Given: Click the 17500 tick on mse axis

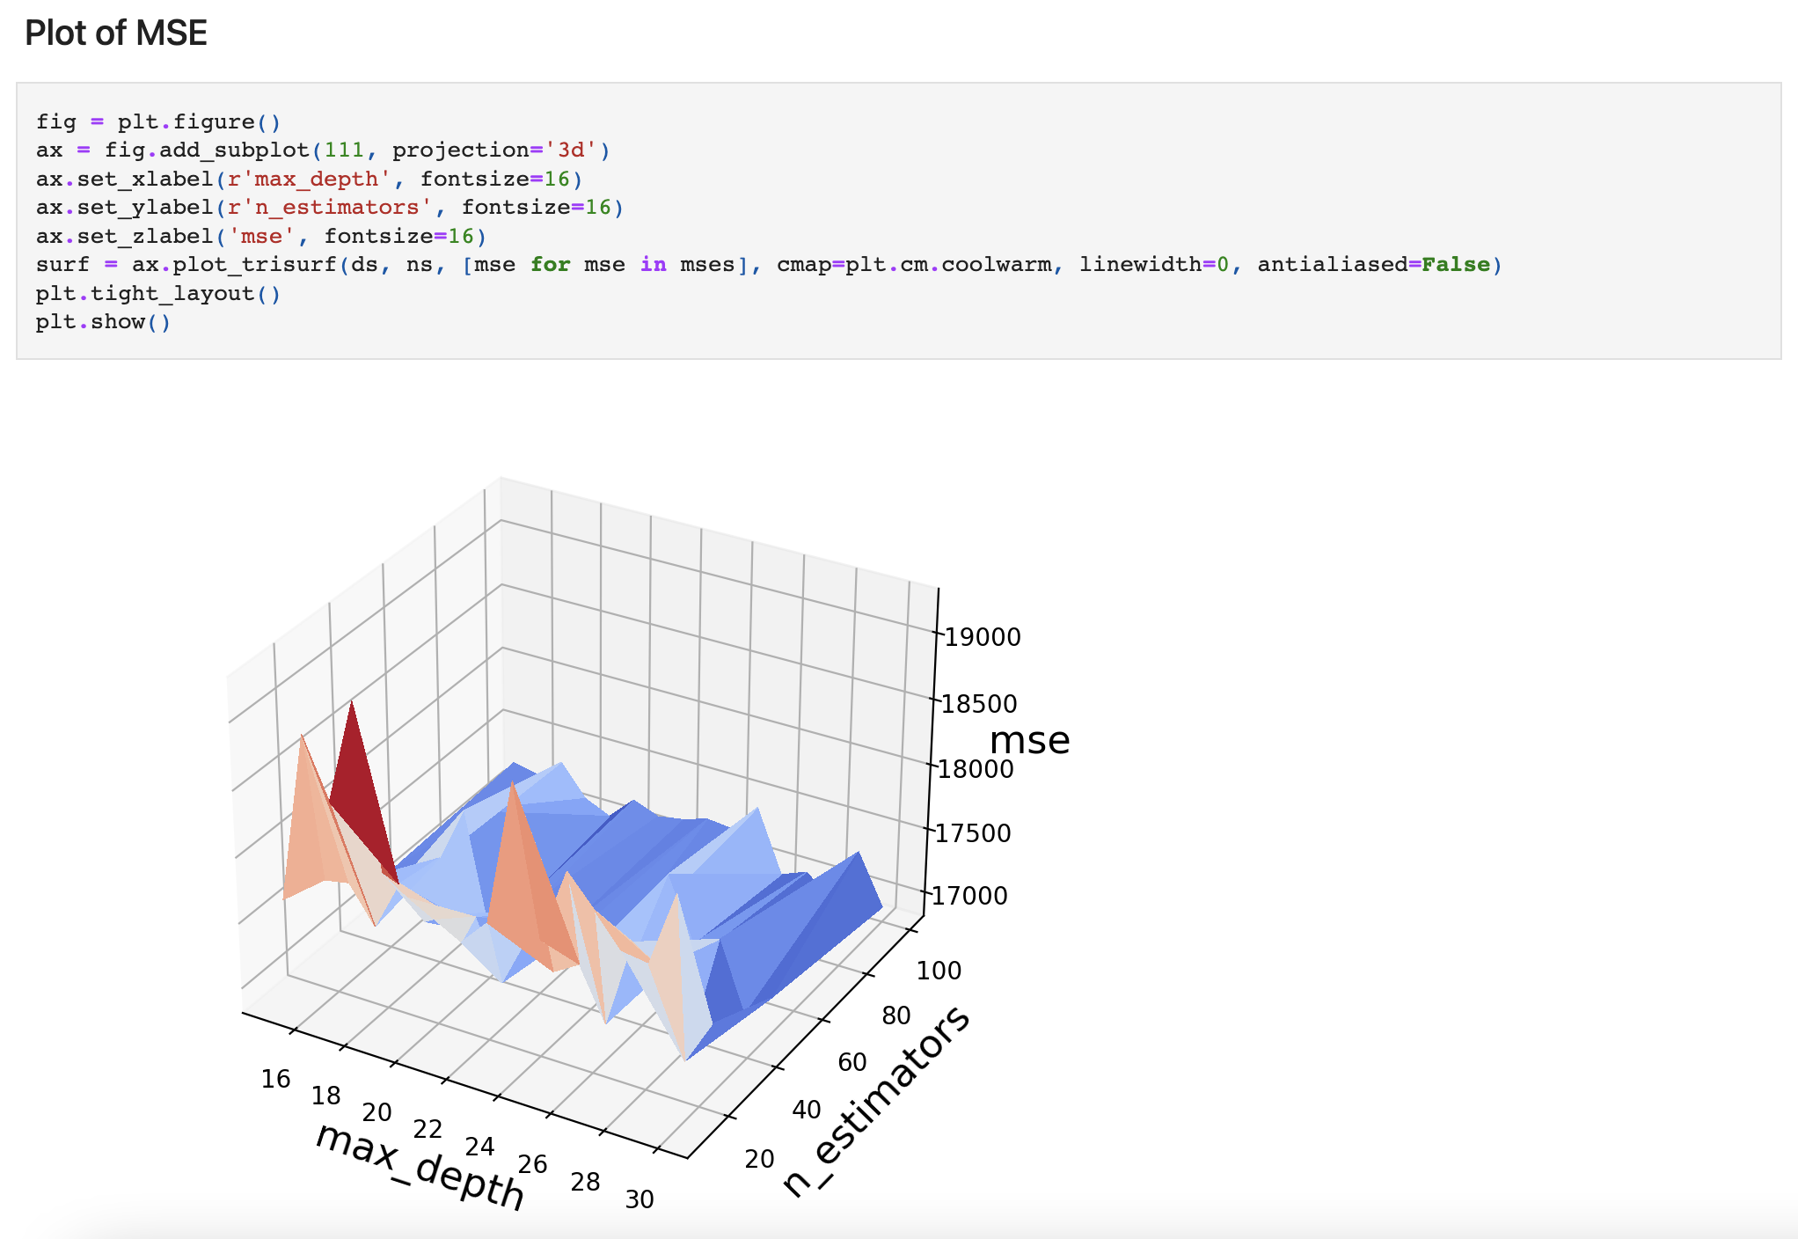Looking at the screenshot, I should pyautogui.click(x=973, y=833).
